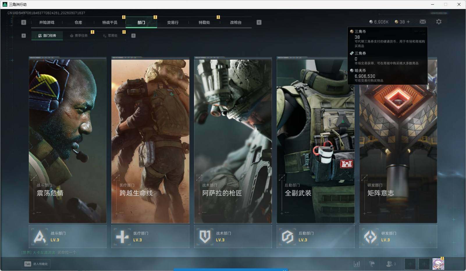Open the friends list icon showing 3

(x=391, y=264)
